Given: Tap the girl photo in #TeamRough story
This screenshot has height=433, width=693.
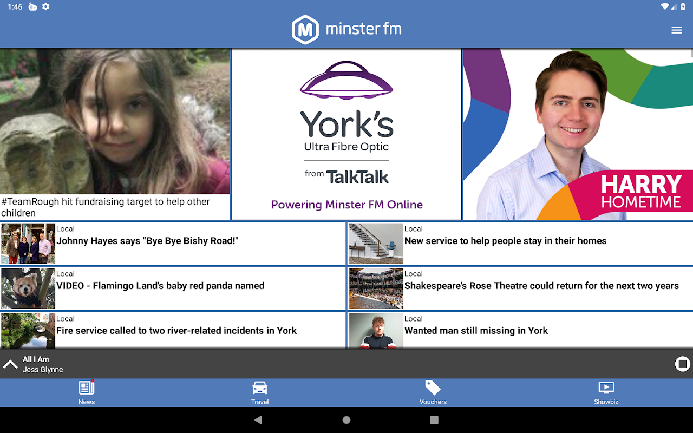Looking at the screenshot, I should [115, 121].
